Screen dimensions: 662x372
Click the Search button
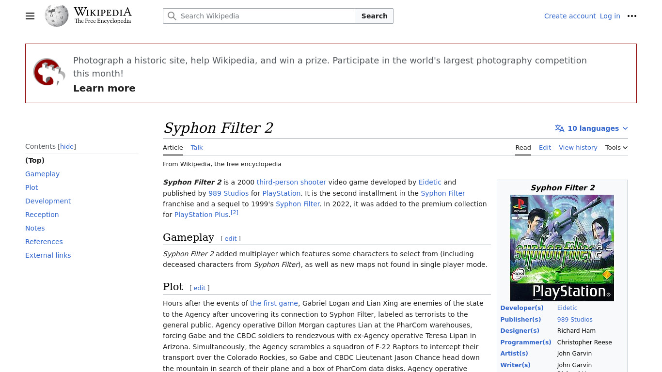374,16
